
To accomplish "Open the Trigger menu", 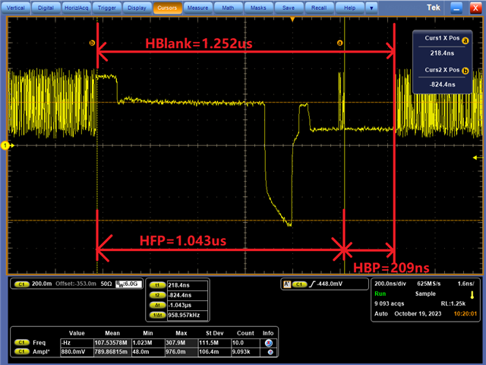I will [106, 8].
